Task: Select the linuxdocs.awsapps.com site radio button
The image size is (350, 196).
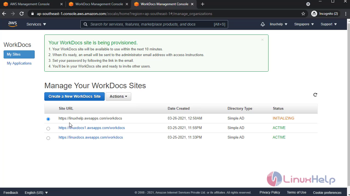Action: point(48,138)
